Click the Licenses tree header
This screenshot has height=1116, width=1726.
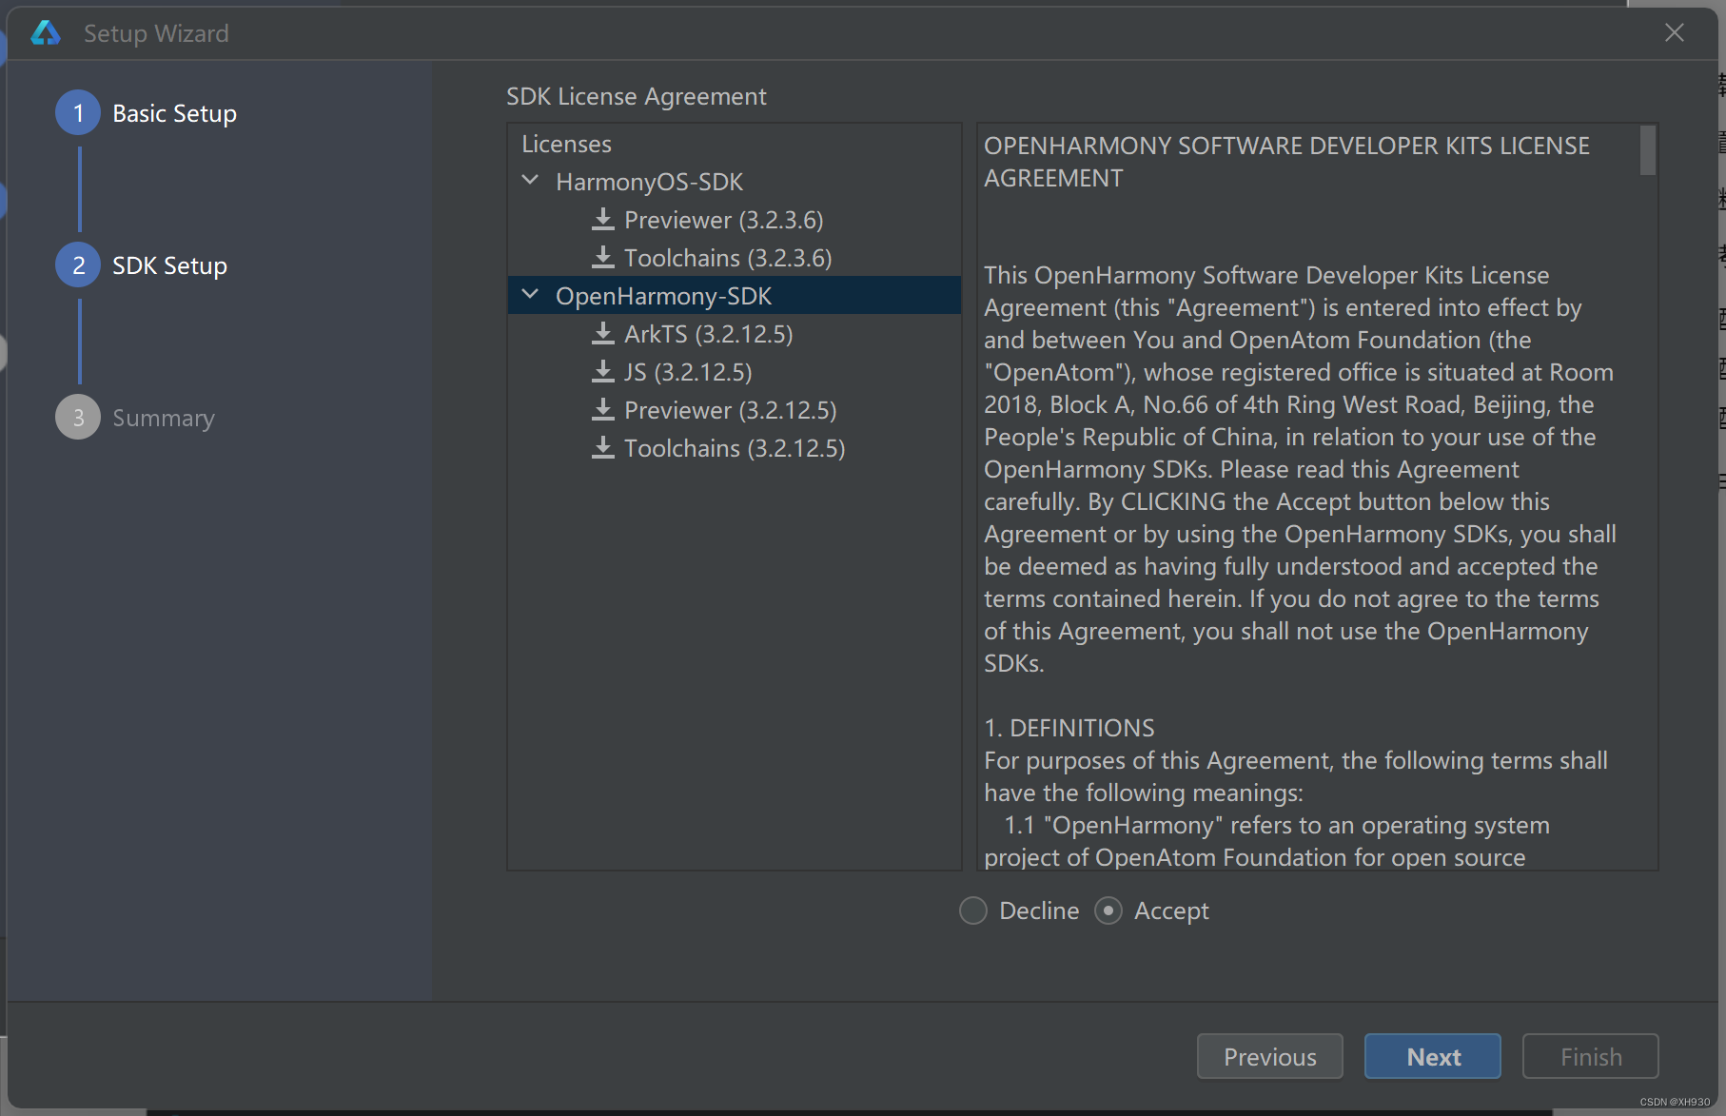click(566, 144)
